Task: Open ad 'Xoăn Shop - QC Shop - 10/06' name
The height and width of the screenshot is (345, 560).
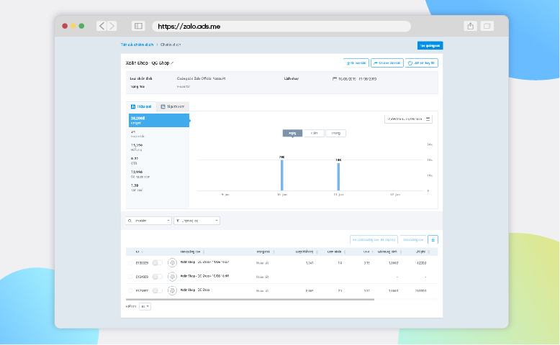Action: tap(204, 276)
